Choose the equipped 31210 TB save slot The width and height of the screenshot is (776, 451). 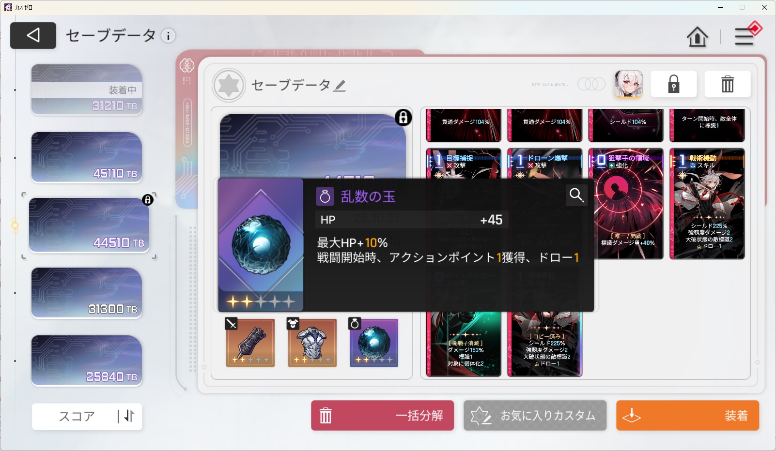pos(87,90)
